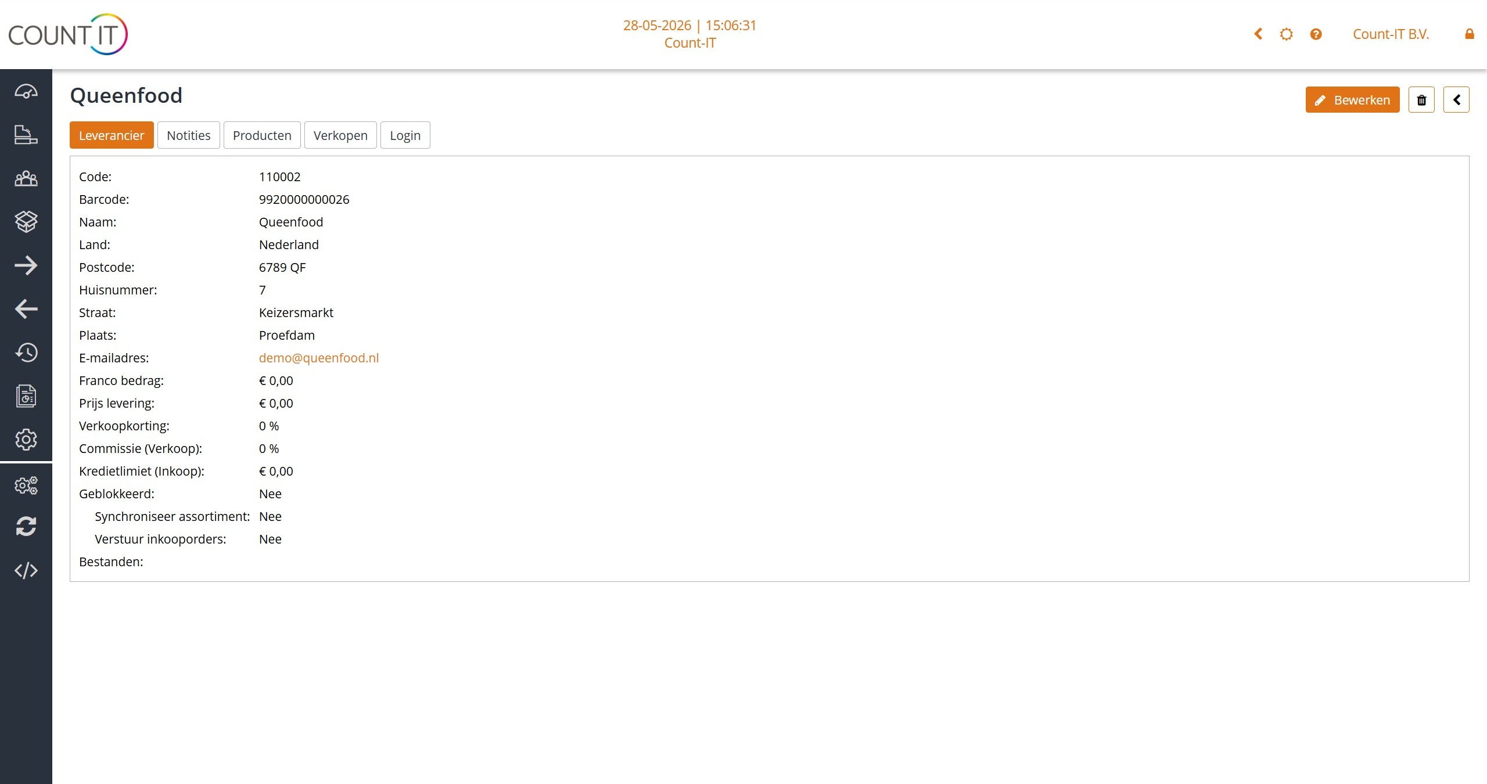Delete supplier with the trash can button
The height and width of the screenshot is (784, 1487).
pos(1421,100)
